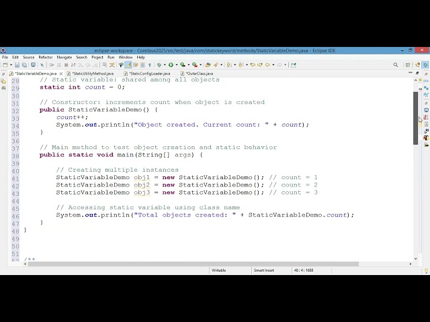
Task: Click the Previous Annotation icon
Action: 241,65
